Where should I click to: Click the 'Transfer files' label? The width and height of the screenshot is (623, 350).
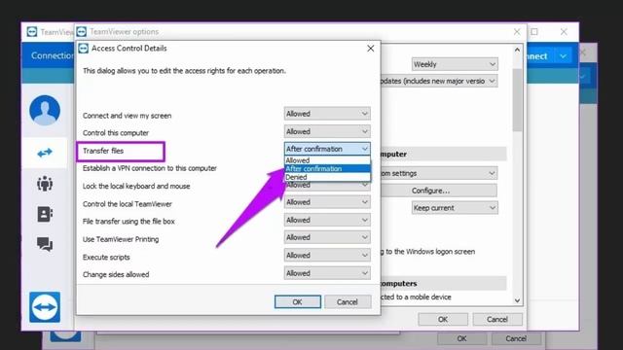click(103, 151)
